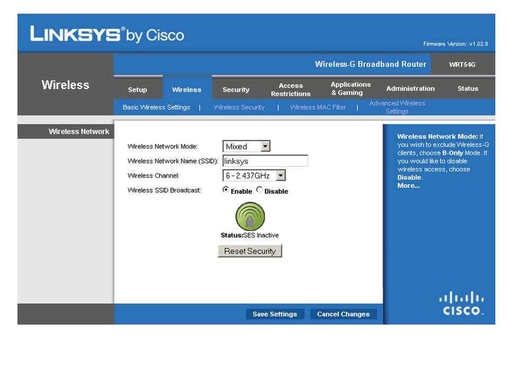Viewport: 508px width, 381px height.
Task: Open the Wireless MAC Filter subtab
Action: pyautogui.click(x=318, y=107)
